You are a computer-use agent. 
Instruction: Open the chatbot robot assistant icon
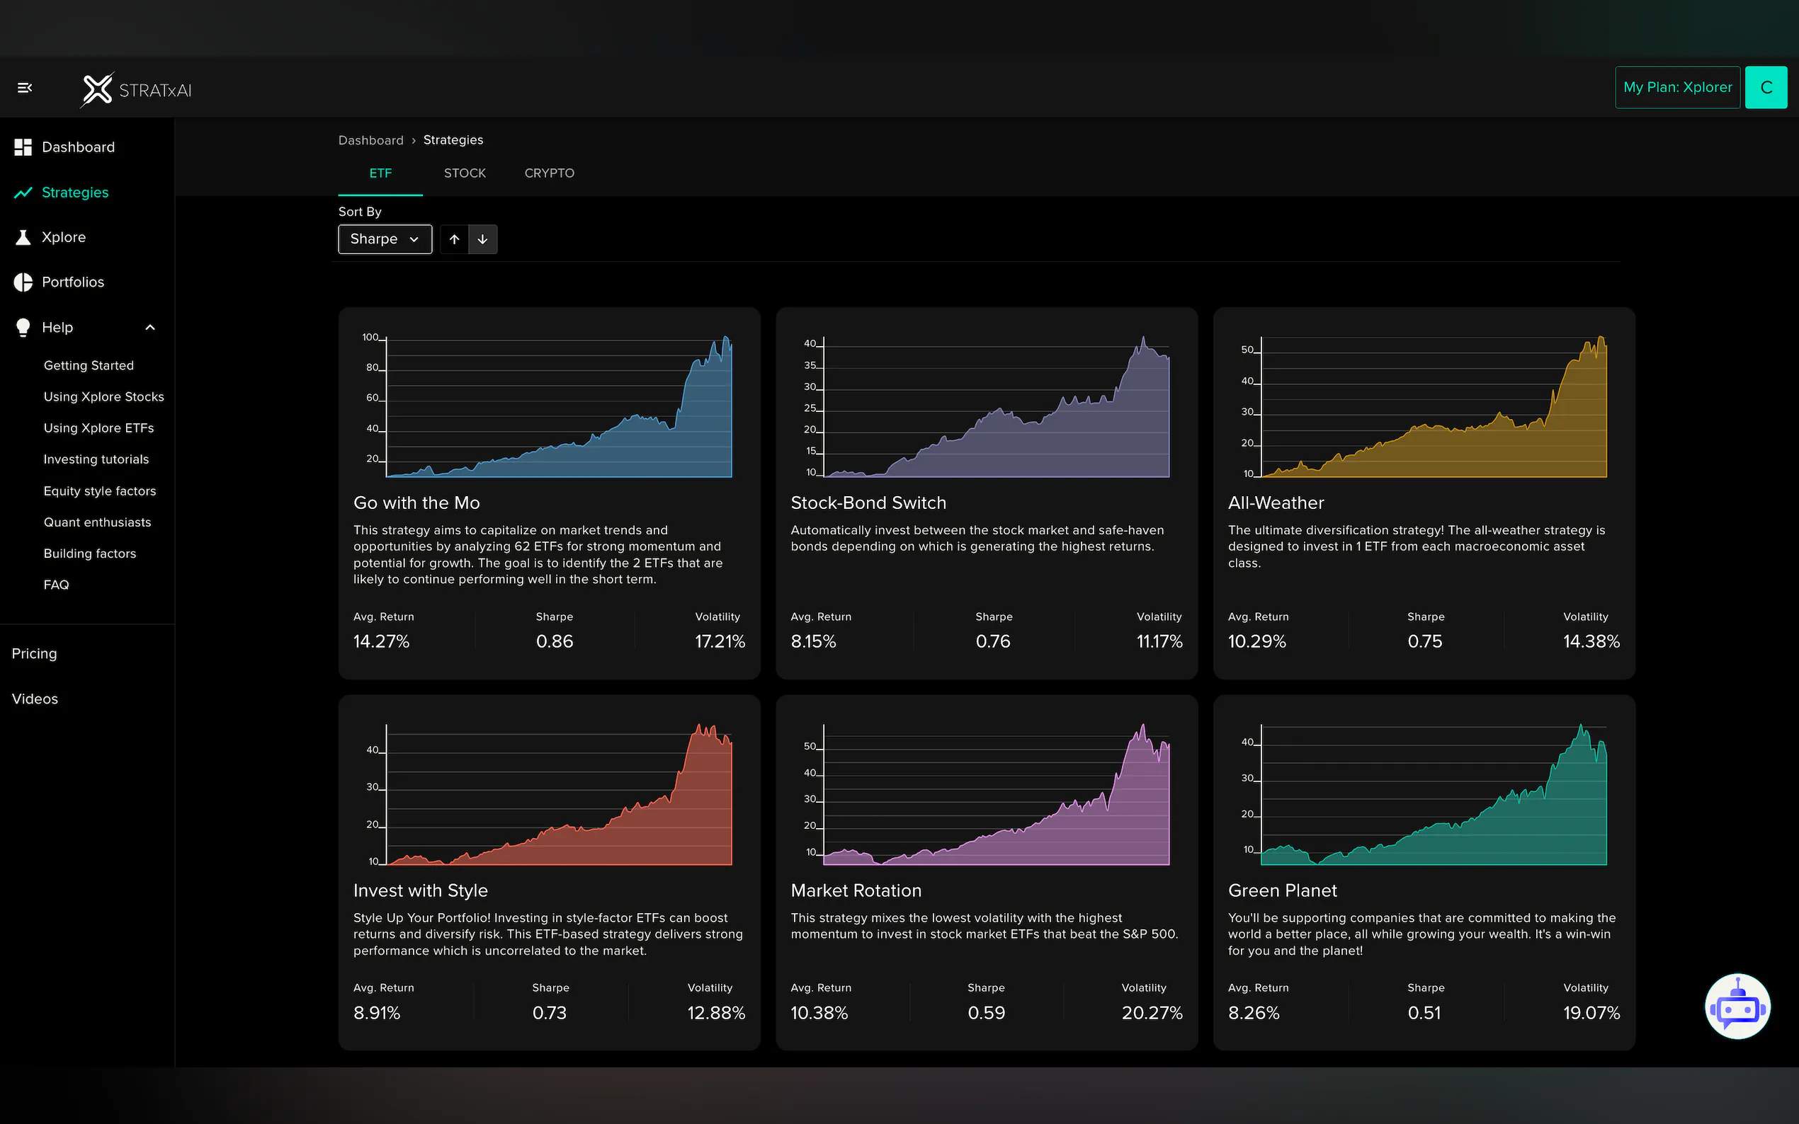1737,1007
